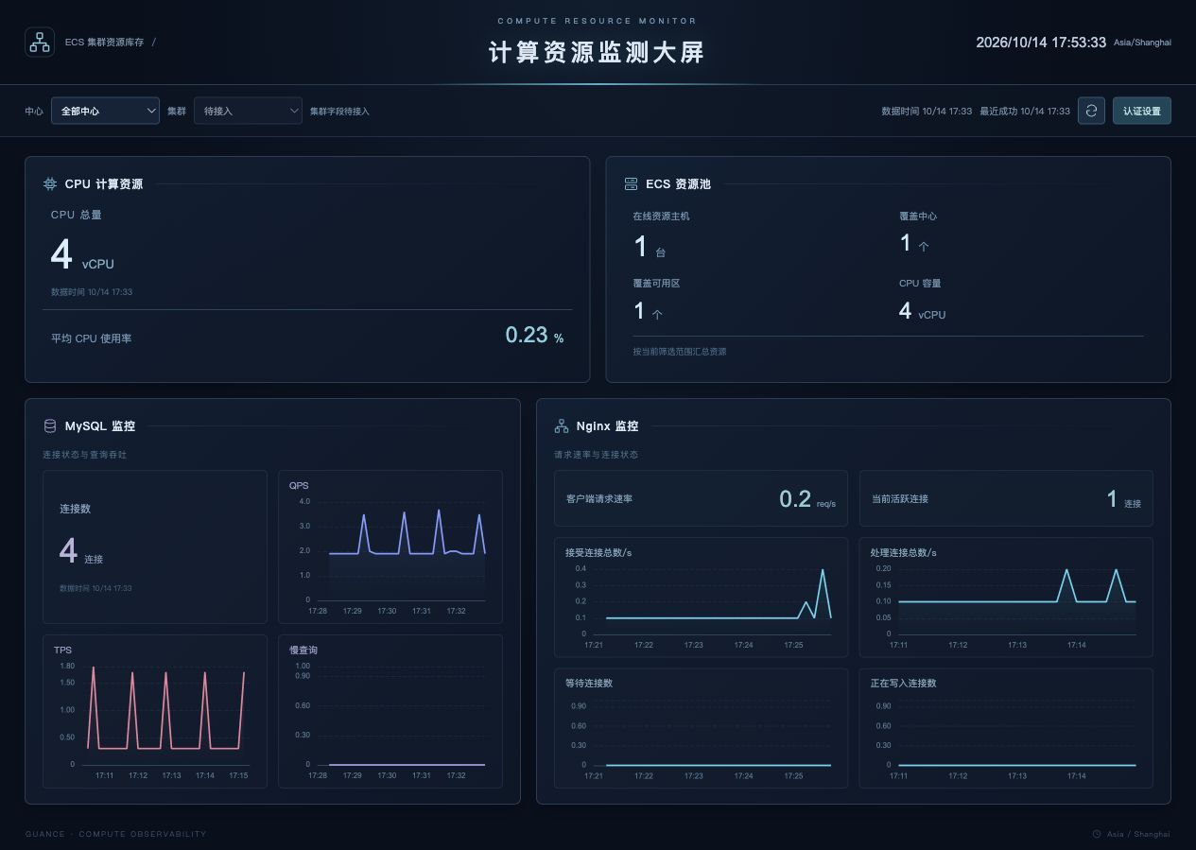This screenshot has width=1196, height=850.
Task: Click the 请求速率与连接状态 subtitle
Action: coord(596,455)
